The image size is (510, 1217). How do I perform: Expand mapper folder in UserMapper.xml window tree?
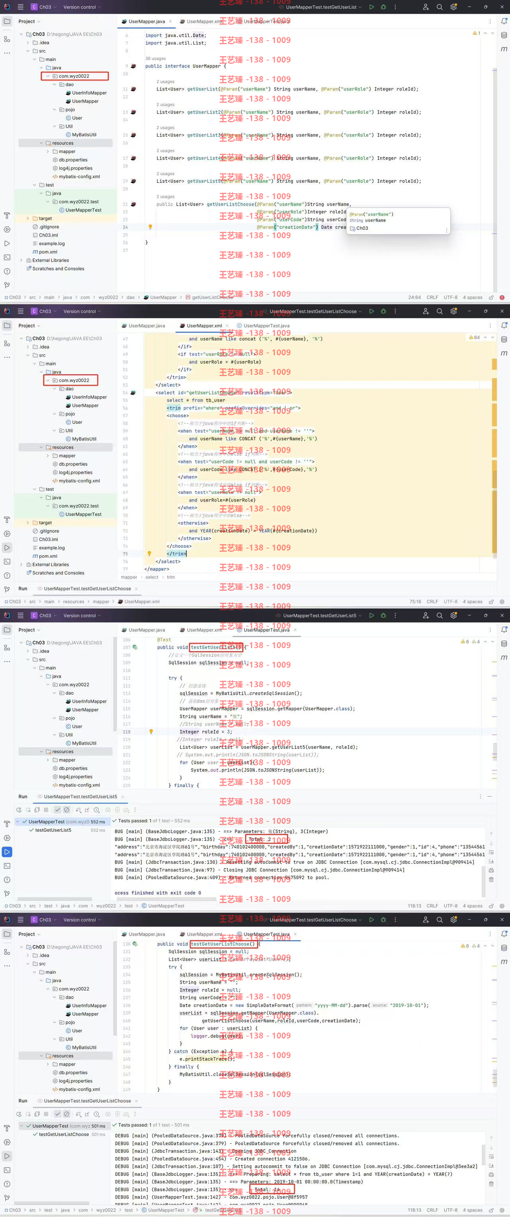click(48, 456)
